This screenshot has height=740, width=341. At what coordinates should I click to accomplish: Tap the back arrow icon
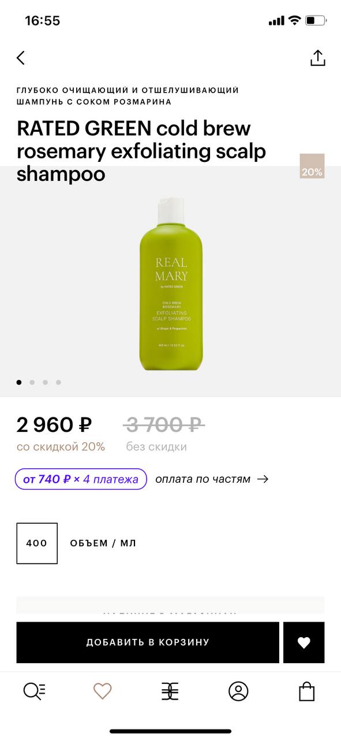click(21, 58)
